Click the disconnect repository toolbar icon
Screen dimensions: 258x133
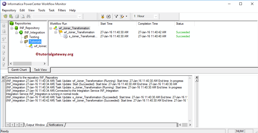click(x=11, y=16)
